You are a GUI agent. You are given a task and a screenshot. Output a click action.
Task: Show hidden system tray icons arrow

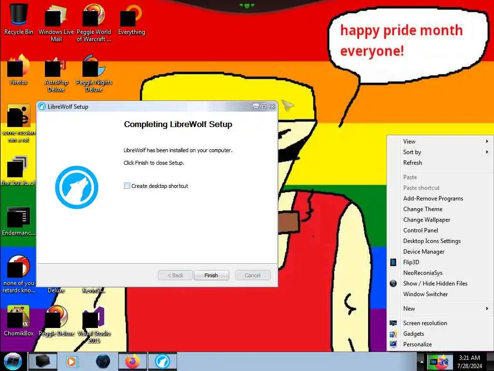click(422, 361)
